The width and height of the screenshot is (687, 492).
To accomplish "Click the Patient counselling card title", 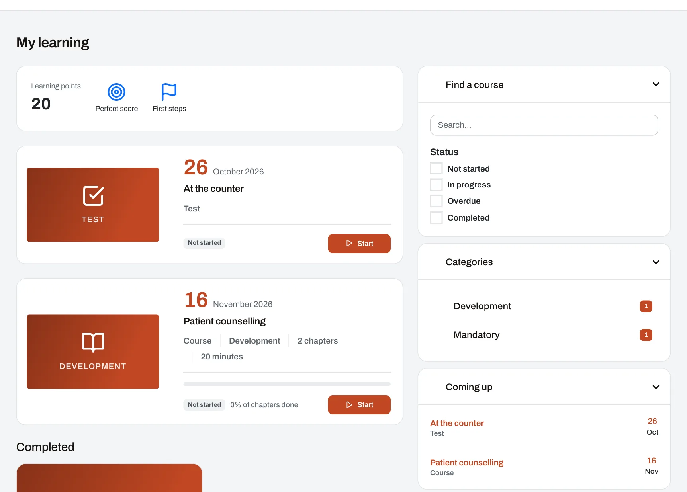I will click(x=225, y=321).
